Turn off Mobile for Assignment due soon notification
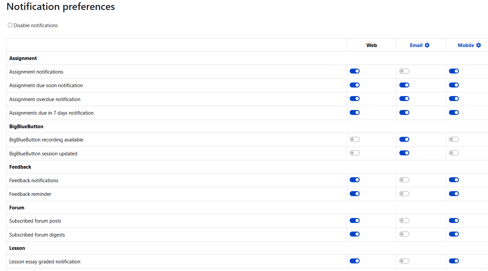The image size is (488, 271). [x=454, y=85]
